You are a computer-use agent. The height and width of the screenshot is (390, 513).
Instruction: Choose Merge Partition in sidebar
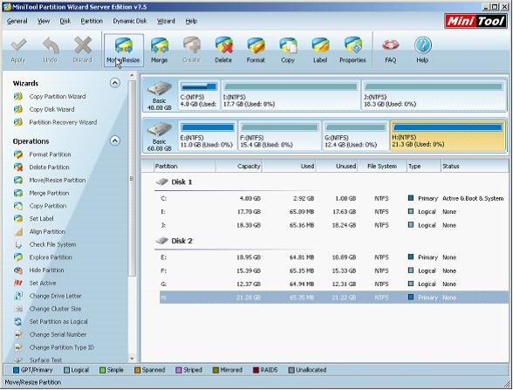click(x=42, y=193)
